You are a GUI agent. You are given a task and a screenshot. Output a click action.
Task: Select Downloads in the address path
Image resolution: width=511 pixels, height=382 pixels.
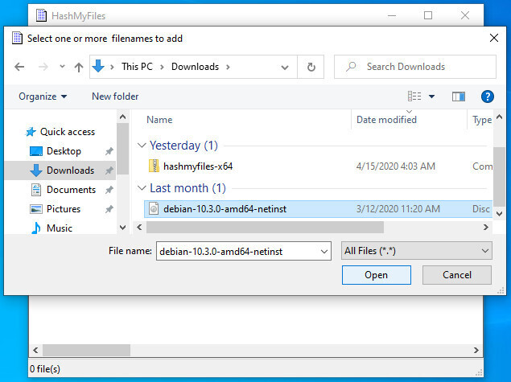click(x=195, y=67)
